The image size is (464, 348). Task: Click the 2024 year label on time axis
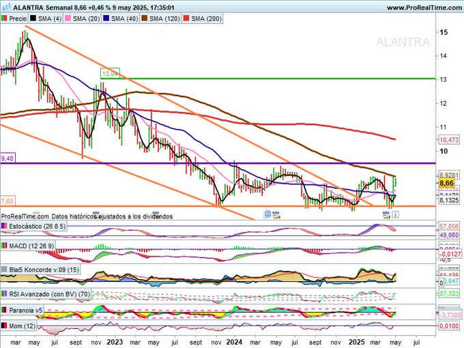pos(234,342)
